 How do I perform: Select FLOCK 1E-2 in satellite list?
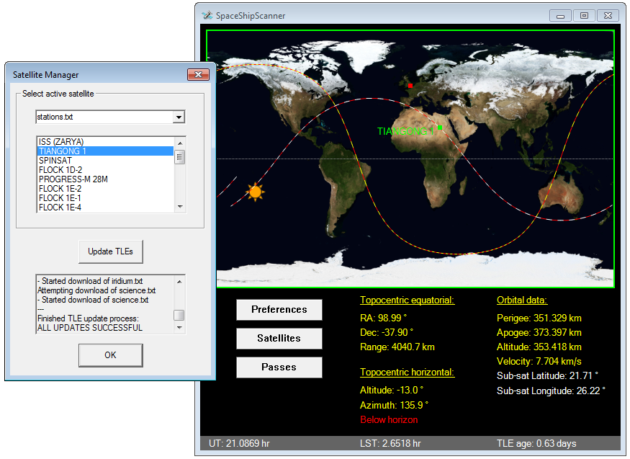105,189
